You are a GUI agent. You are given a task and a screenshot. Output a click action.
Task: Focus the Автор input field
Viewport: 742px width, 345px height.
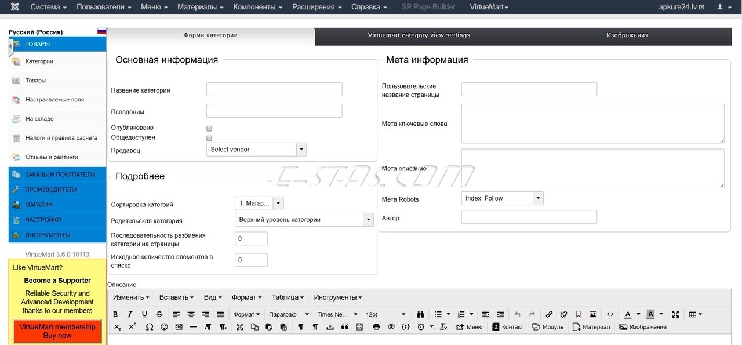tap(529, 217)
